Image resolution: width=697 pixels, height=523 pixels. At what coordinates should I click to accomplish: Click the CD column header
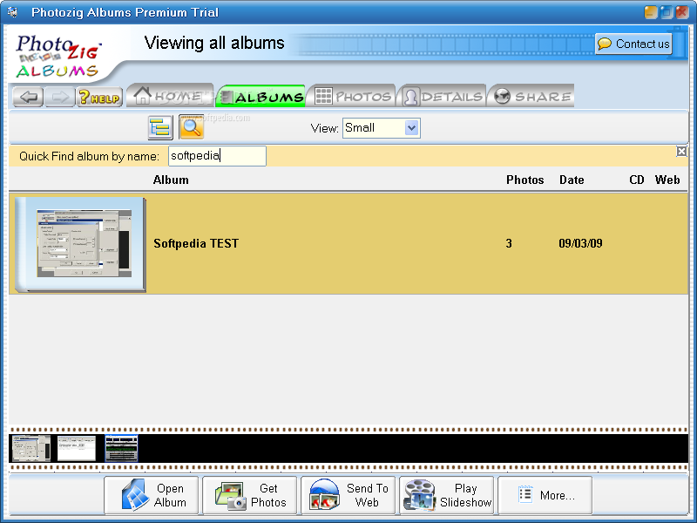[637, 180]
